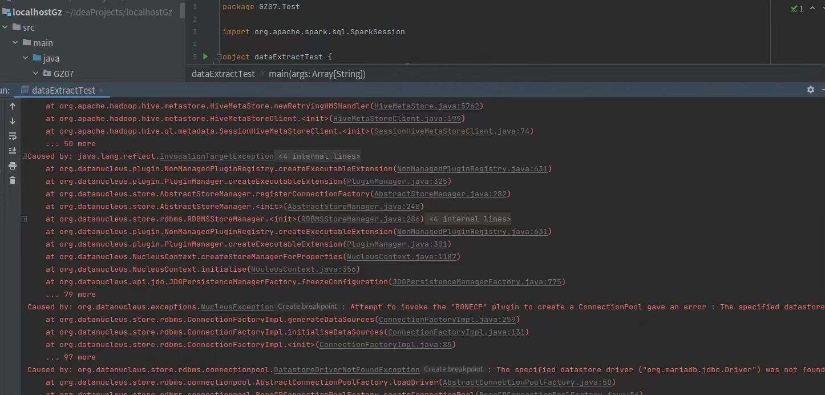825x395 pixels.
Task: Select the dataExtractTest run tab
Action: click(x=63, y=90)
